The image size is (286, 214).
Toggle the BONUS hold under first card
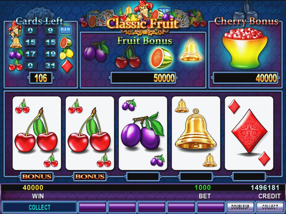click(x=37, y=176)
